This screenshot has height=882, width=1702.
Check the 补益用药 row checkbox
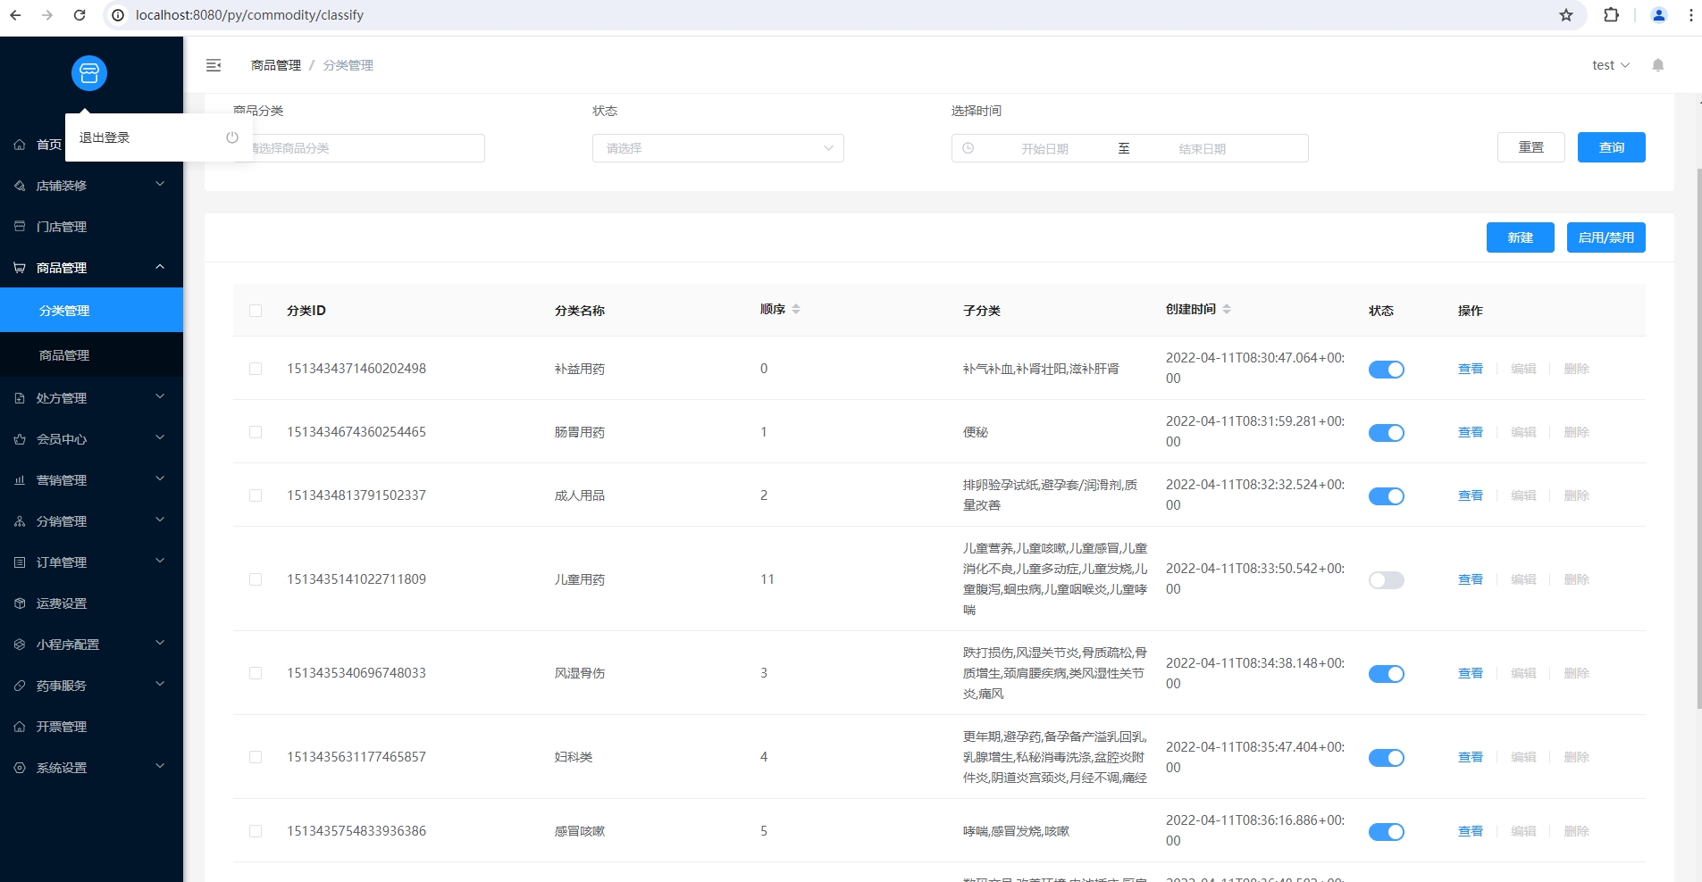click(x=256, y=369)
